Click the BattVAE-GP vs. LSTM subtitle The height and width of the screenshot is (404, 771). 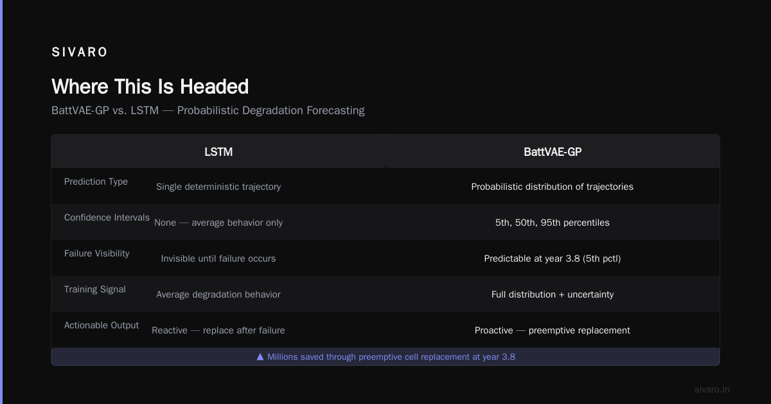208,110
